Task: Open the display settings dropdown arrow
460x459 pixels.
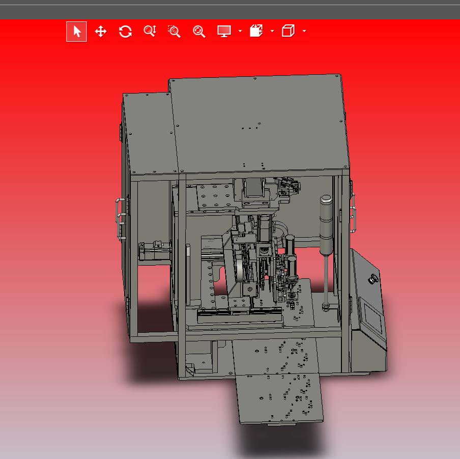Action: coord(240,31)
